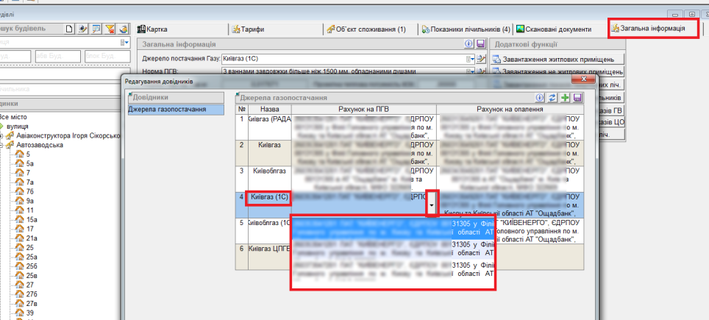Open the Показники лічильників (4) tab
The image size is (709, 320).
pyautogui.click(x=466, y=29)
